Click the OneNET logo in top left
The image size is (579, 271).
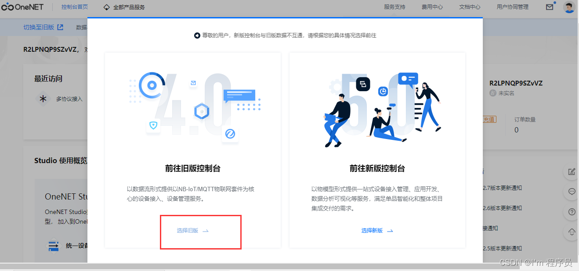point(23,7)
